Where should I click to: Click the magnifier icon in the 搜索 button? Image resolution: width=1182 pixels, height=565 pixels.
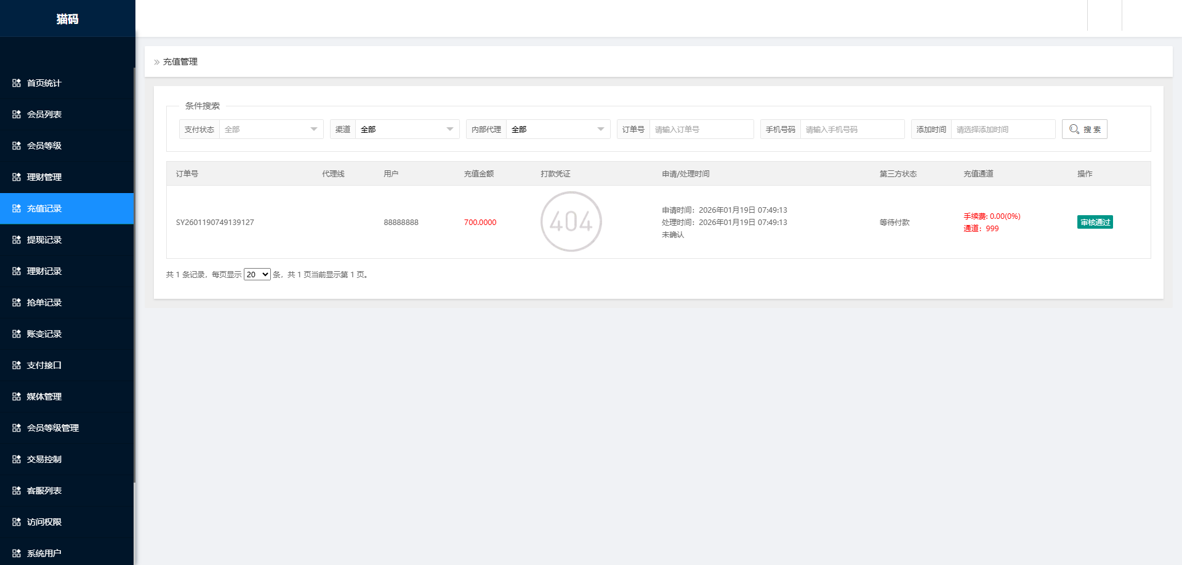tap(1074, 129)
